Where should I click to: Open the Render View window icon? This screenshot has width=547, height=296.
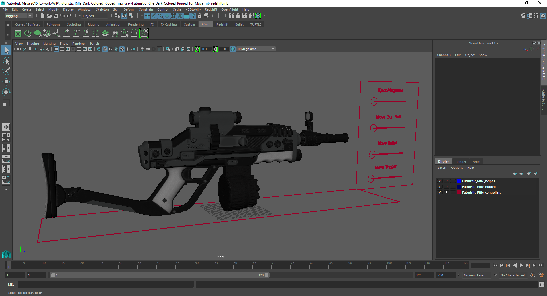(x=232, y=16)
